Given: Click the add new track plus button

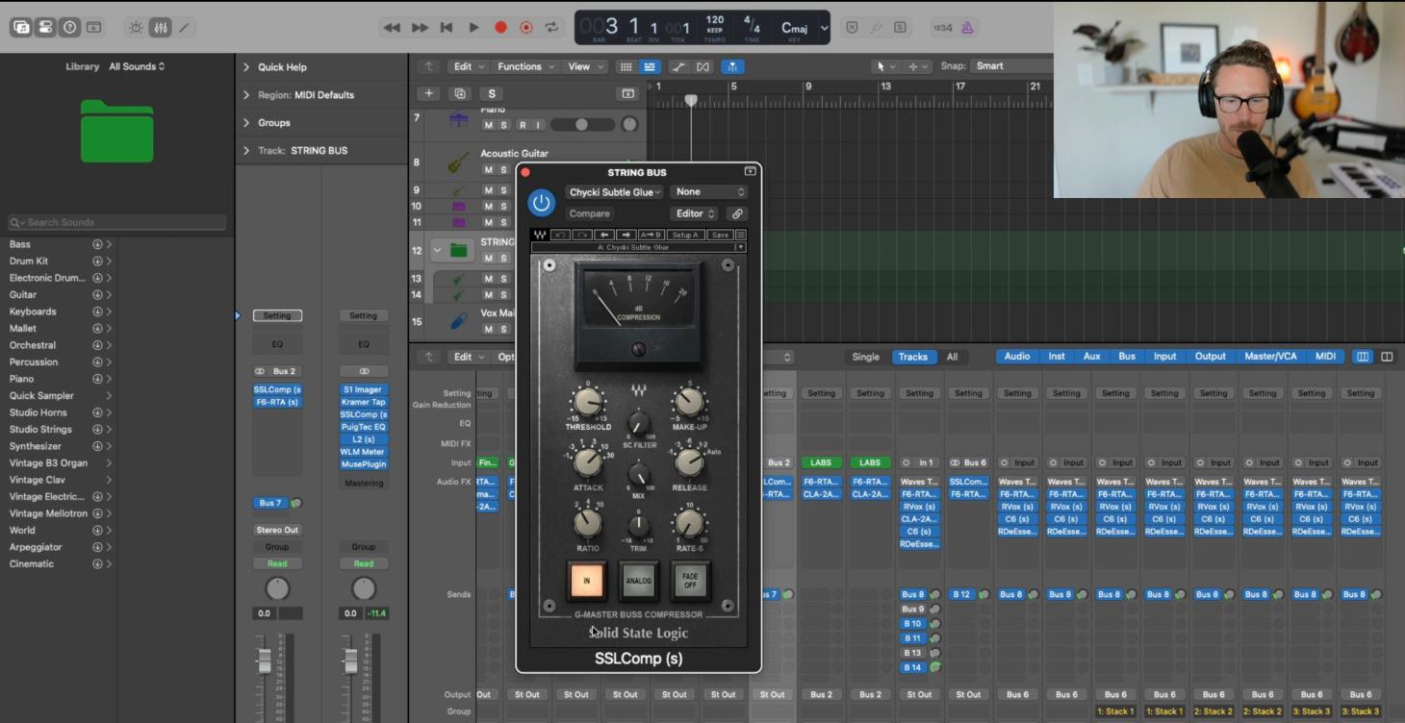Looking at the screenshot, I should (x=428, y=93).
